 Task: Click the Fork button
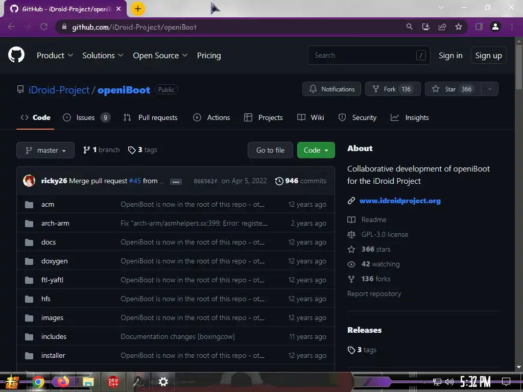click(393, 89)
